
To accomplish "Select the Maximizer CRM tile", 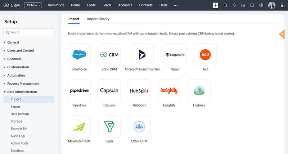I will [79, 127].
